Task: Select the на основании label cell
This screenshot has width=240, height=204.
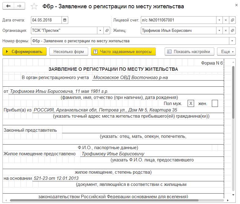Action: [18, 178]
